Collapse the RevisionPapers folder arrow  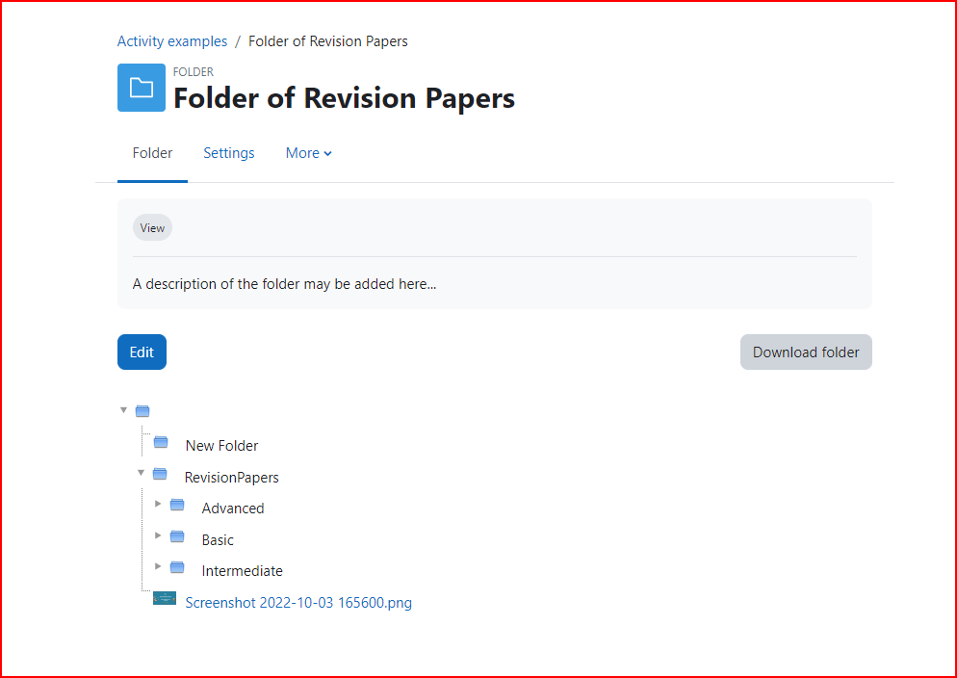coord(141,473)
